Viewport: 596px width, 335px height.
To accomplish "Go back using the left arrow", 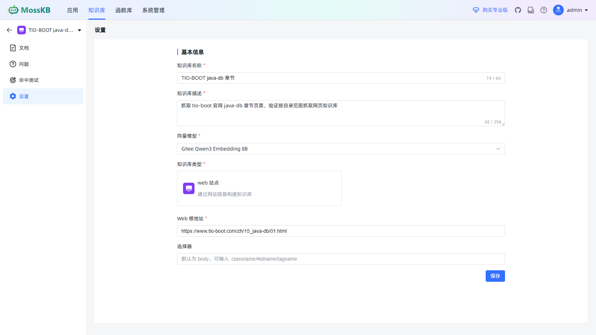I will 9,30.
